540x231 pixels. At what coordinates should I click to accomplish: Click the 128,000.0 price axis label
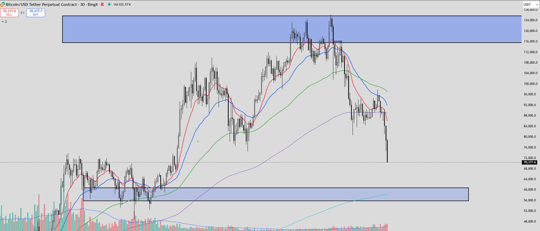531,9
